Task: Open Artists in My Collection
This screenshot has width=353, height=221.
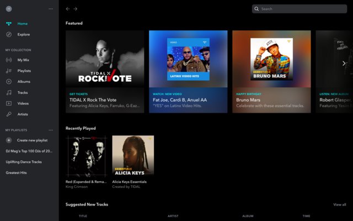Action: [23, 114]
